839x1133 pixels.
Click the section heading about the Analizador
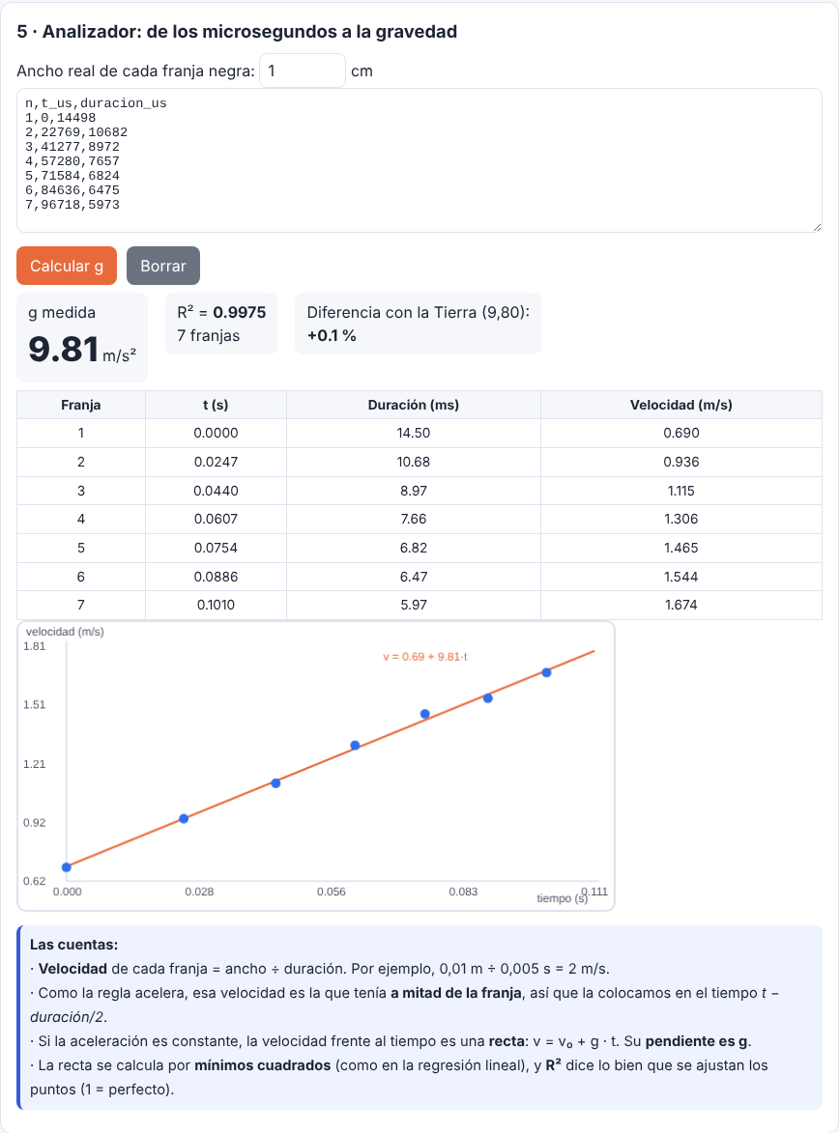click(x=237, y=32)
